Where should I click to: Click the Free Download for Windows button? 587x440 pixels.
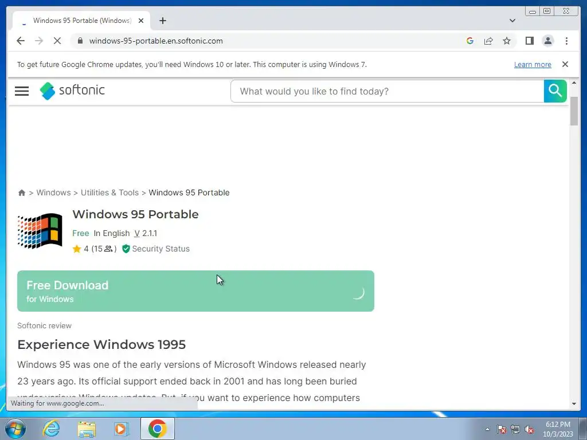(196, 291)
